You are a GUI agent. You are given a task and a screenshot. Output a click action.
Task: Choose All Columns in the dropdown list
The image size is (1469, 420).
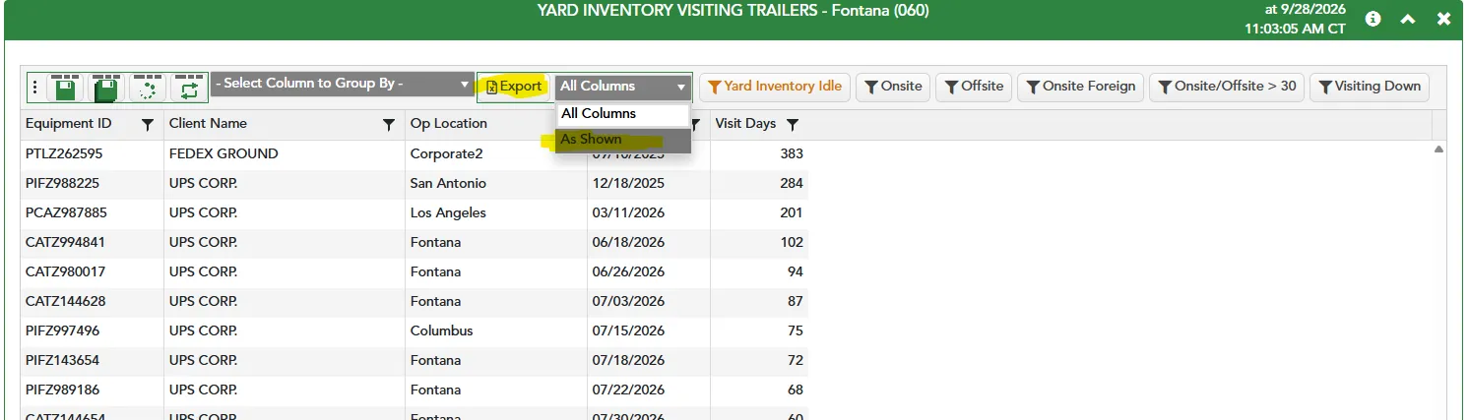click(x=623, y=114)
